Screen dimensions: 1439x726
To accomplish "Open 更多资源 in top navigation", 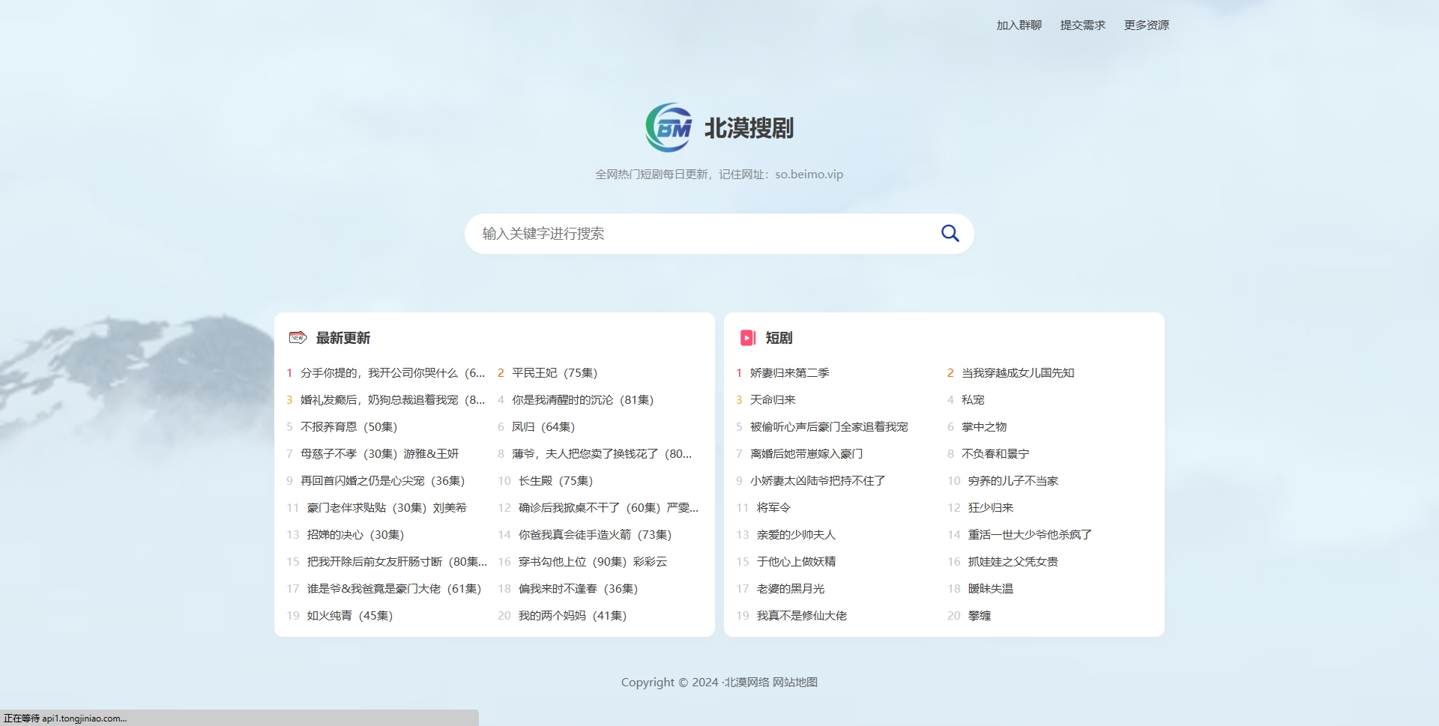I will click(1146, 25).
